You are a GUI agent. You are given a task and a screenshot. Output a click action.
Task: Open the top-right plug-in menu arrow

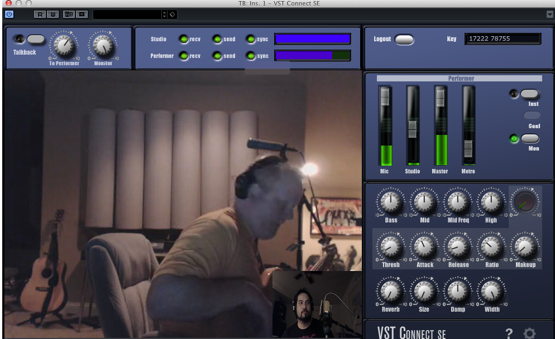click(549, 14)
